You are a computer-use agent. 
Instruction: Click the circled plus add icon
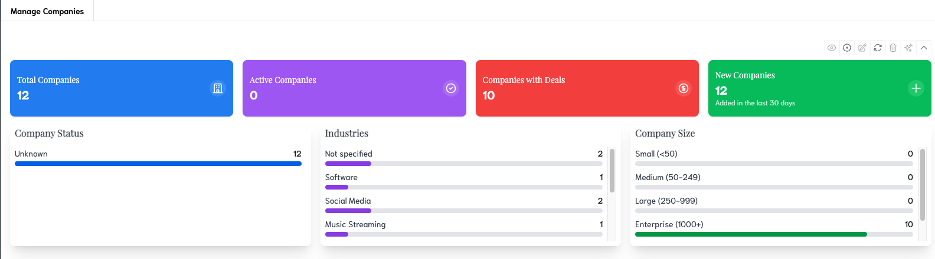point(847,48)
